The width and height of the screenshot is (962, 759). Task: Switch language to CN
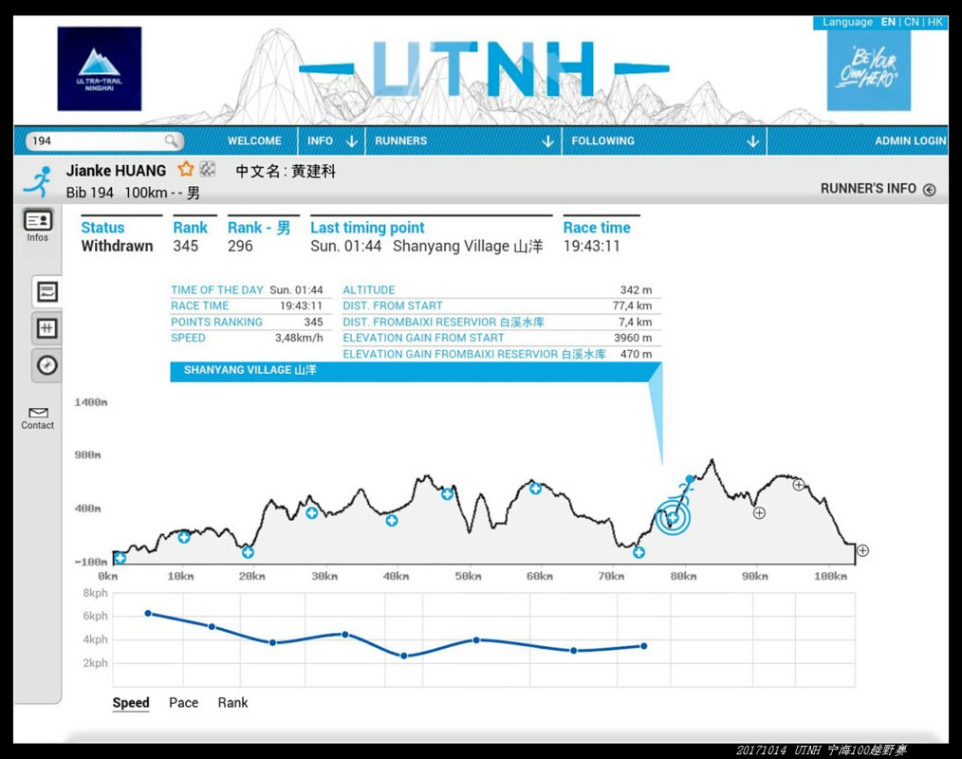(912, 22)
